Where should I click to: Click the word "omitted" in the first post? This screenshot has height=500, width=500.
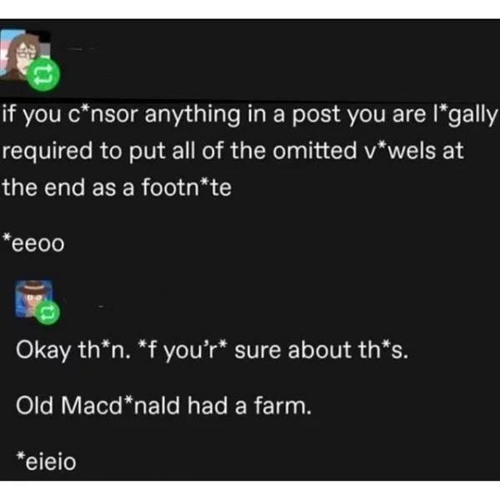(314, 151)
